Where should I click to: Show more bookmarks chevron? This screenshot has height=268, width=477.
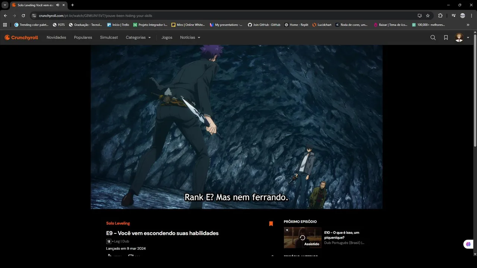[x=468, y=25]
